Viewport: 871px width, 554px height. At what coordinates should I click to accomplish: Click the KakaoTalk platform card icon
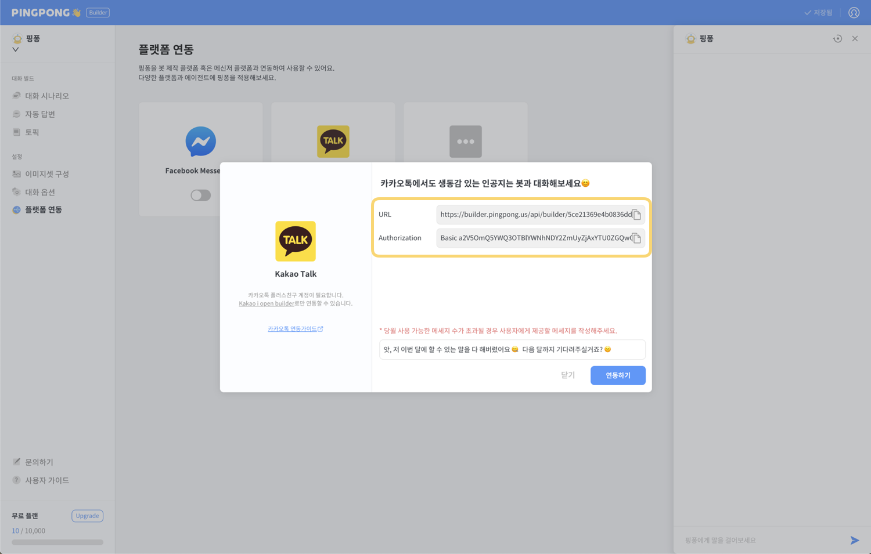(333, 142)
